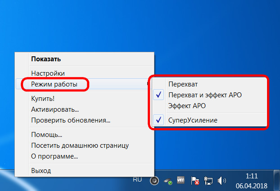Click the Safely Remove Hardware tray icon
Viewport: 280px width, 191px height.
pos(168,181)
